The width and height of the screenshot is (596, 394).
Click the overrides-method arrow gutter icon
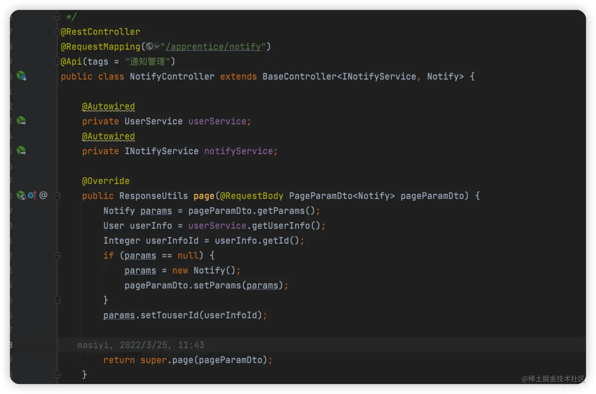pyautogui.click(x=32, y=195)
